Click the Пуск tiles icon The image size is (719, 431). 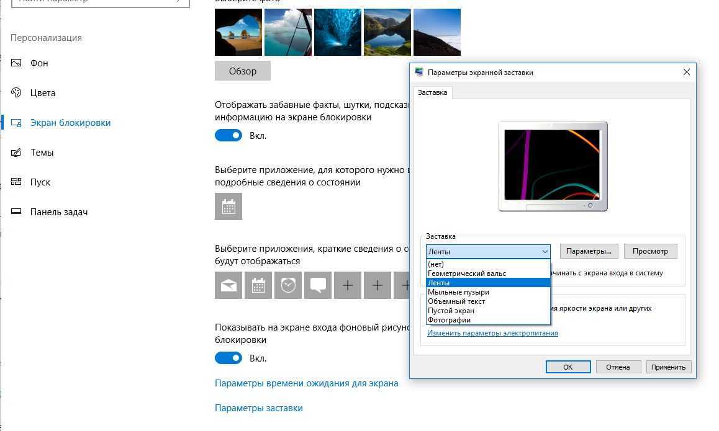16,182
